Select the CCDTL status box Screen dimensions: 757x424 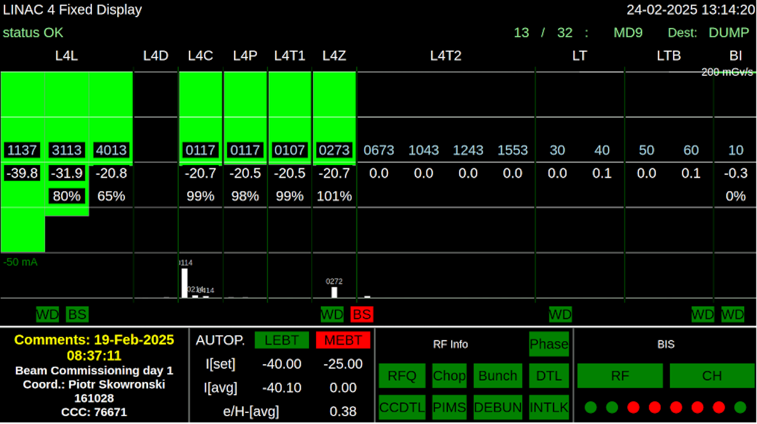click(402, 407)
